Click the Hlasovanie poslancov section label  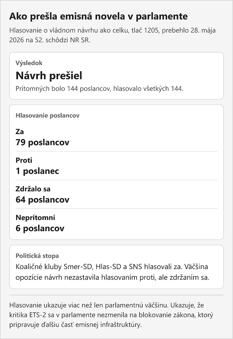[48, 115]
